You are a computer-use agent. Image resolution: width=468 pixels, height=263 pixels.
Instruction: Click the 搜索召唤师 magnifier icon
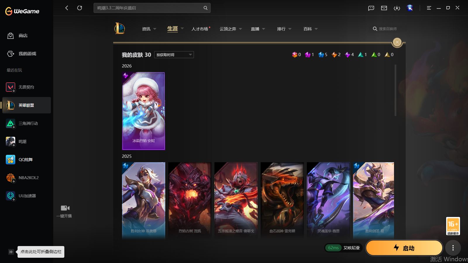(375, 29)
